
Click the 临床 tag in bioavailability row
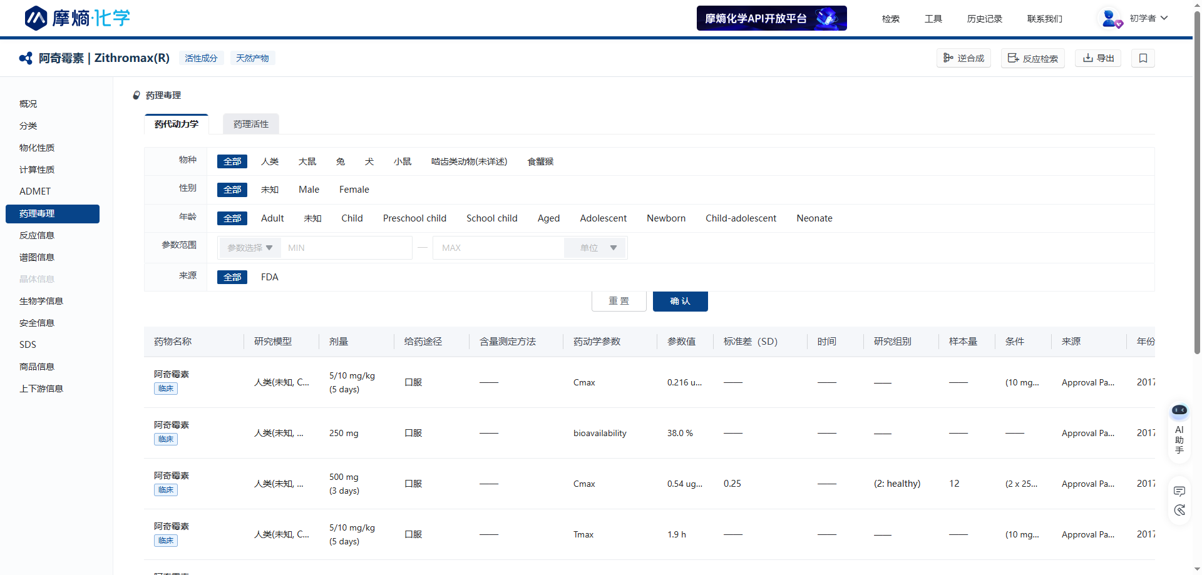[166, 439]
